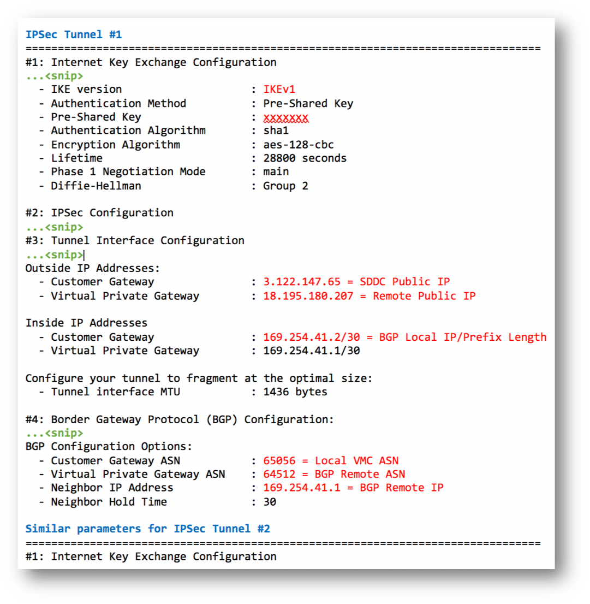Click the 3.122.147.65 SDDC Public IP text
This screenshot has height=604, width=590.
tap(356, 282)
